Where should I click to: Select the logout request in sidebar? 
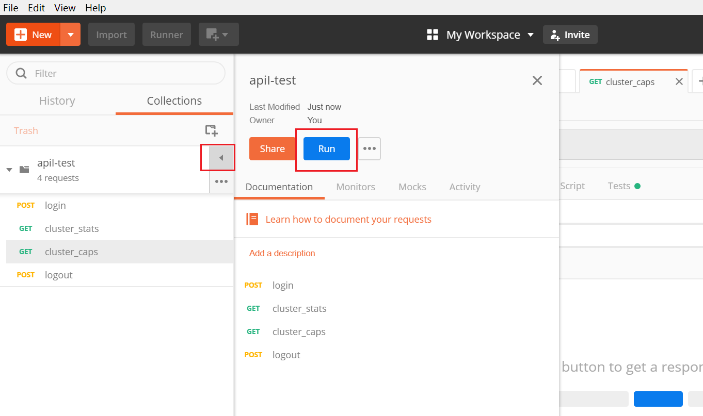(x=120, y=275)
